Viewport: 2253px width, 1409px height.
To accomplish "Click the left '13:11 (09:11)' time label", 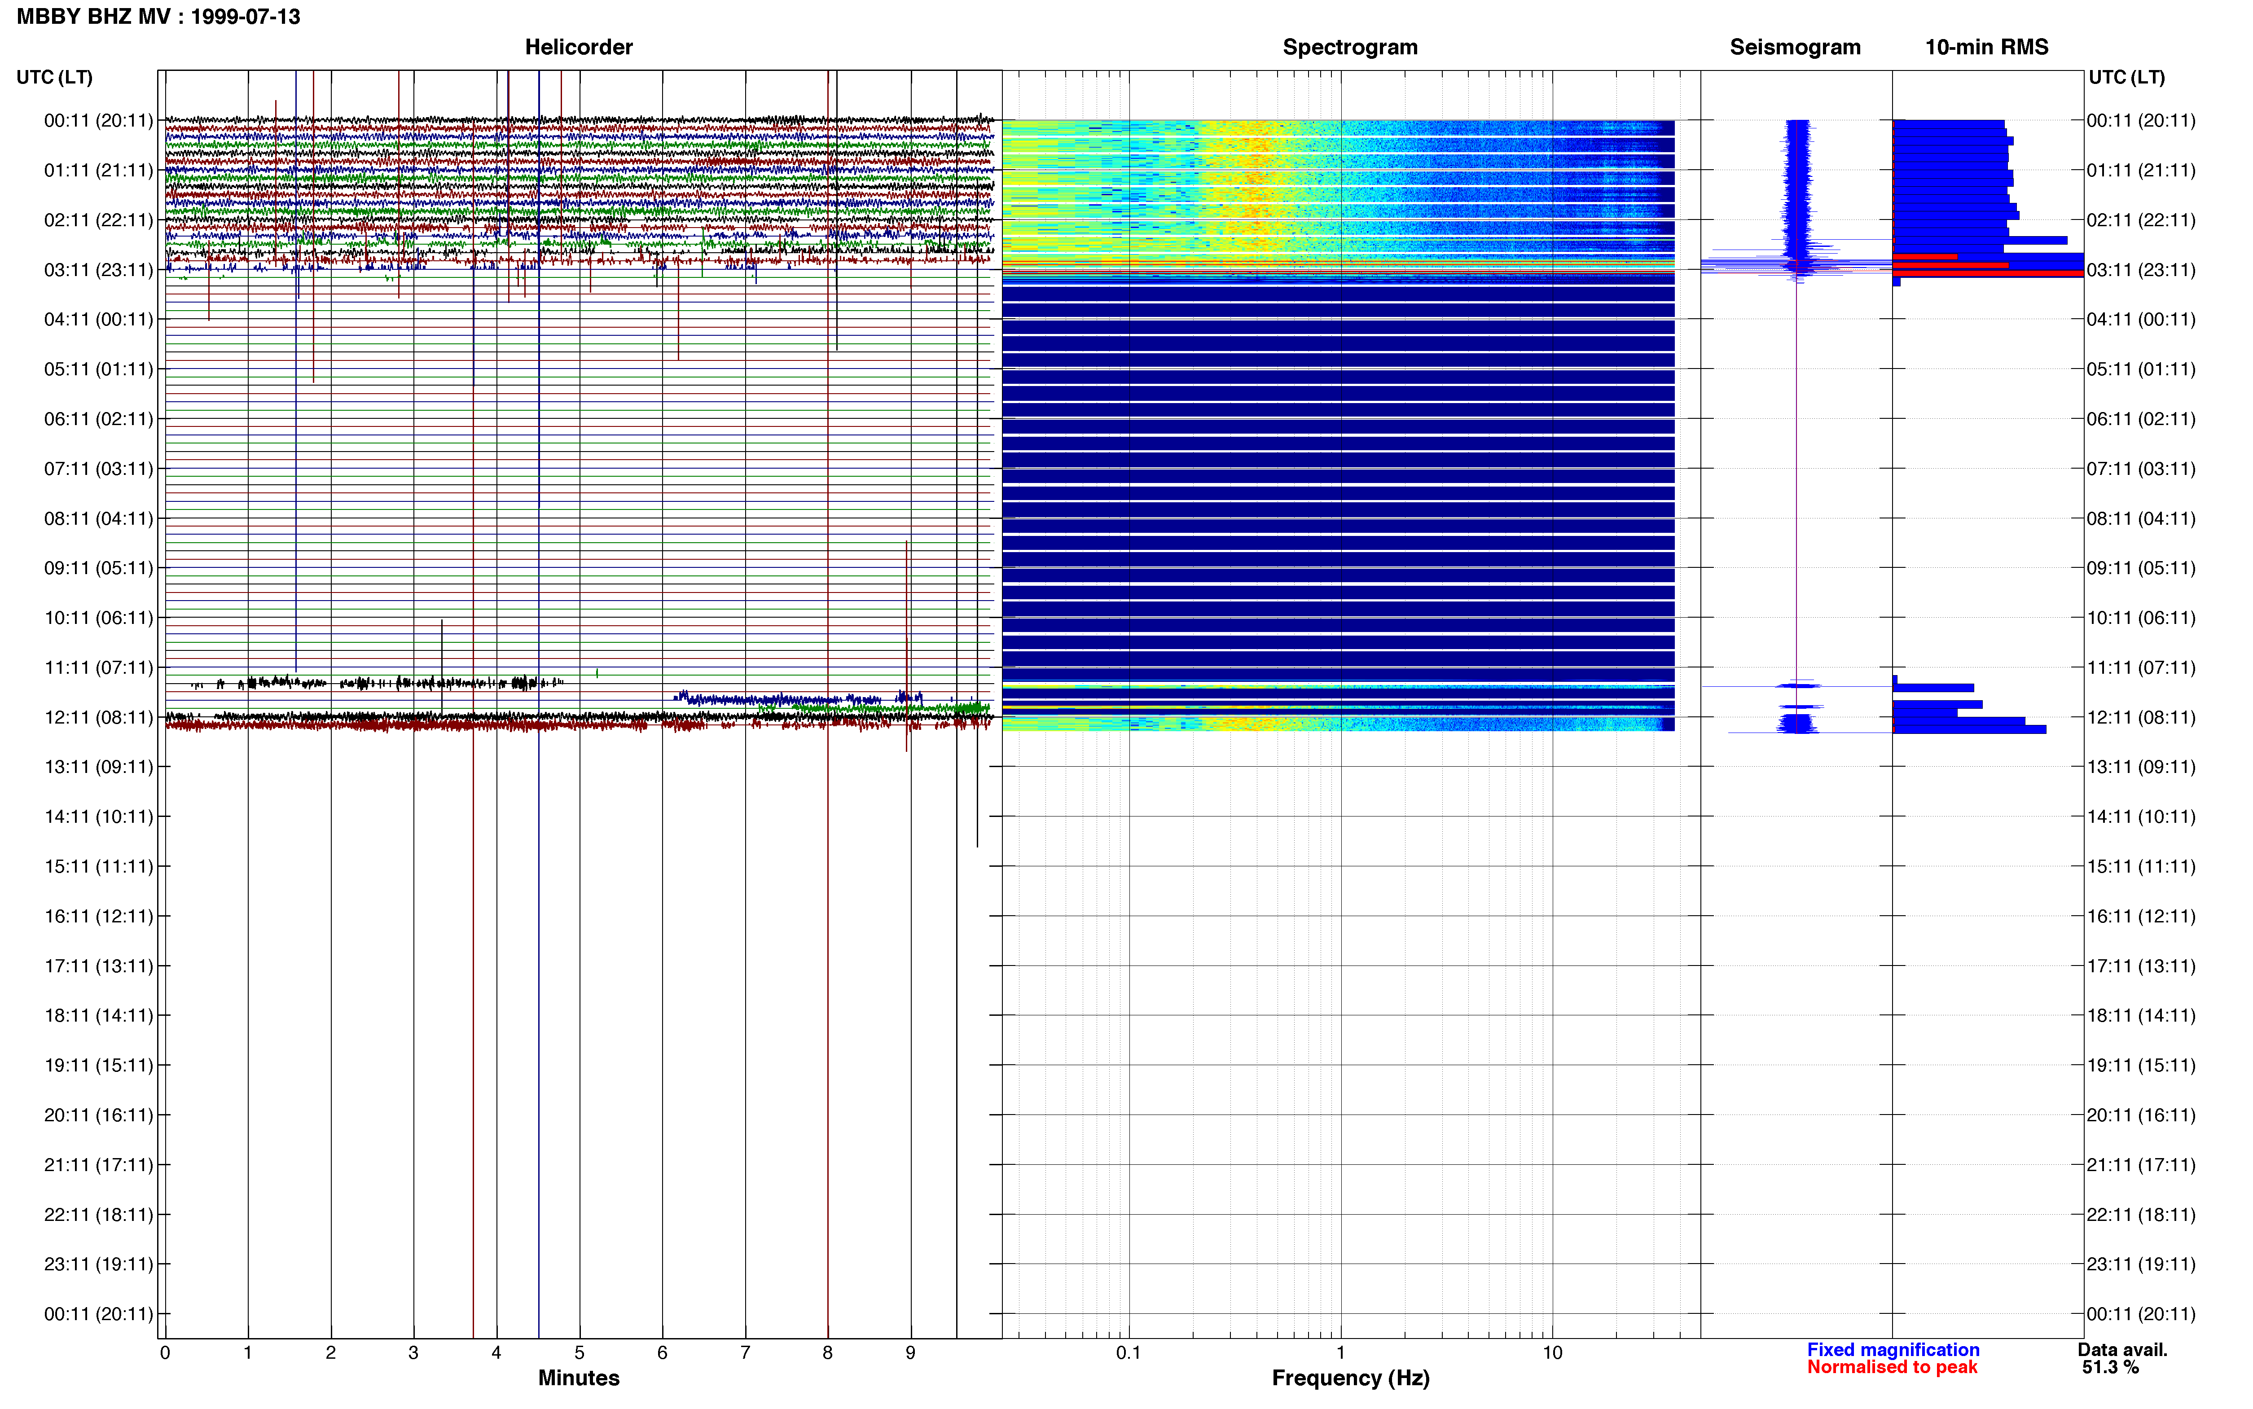I will tap(99, 767).
